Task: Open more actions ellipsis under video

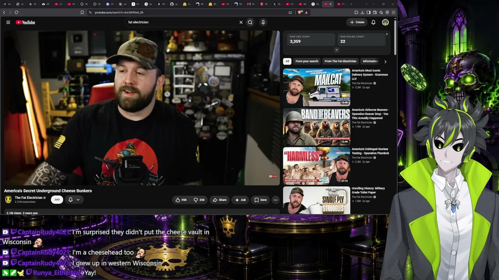Action: pyautogui.click(x=276, y=200)
